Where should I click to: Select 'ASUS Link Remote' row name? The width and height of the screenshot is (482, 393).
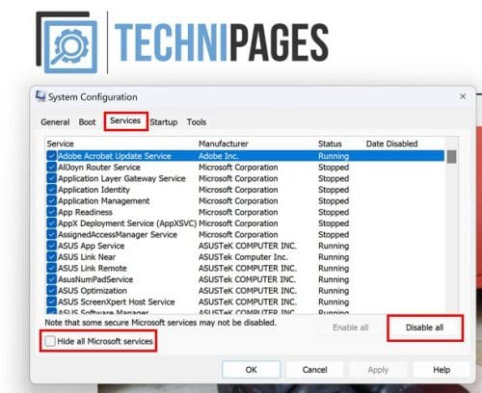pyautogui.click(x=93, y=269)
